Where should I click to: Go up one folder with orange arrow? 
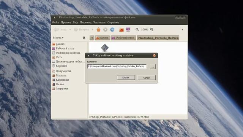click(x=98, y=30)
